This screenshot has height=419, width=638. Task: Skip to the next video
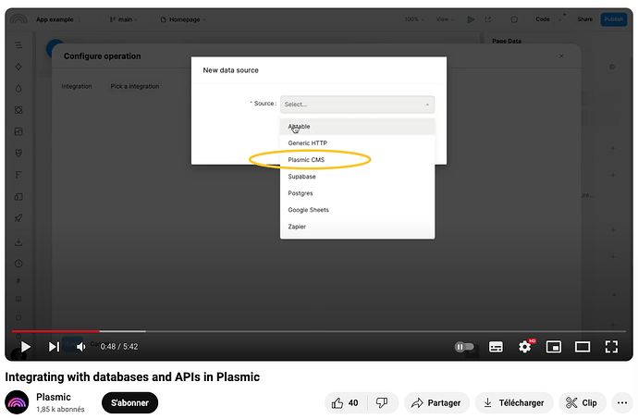click(x=54, y=347)
